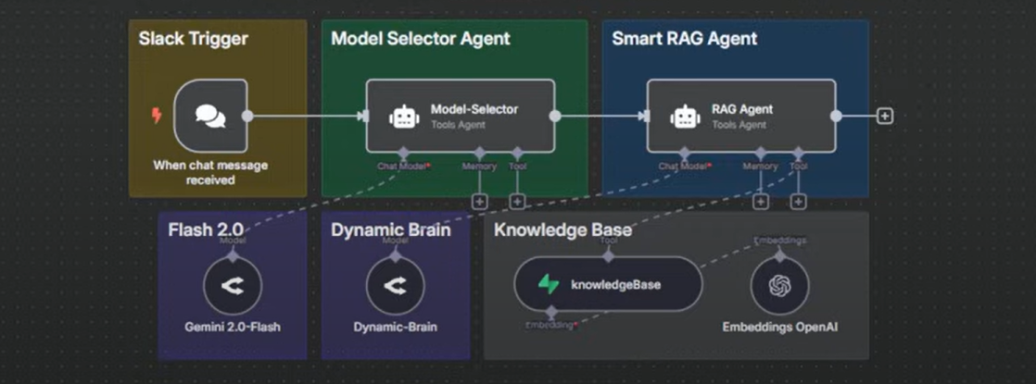The image size is (1036, 384).
Task: Open the Model-Selector Tools Agent node
Action: point(461,116)
